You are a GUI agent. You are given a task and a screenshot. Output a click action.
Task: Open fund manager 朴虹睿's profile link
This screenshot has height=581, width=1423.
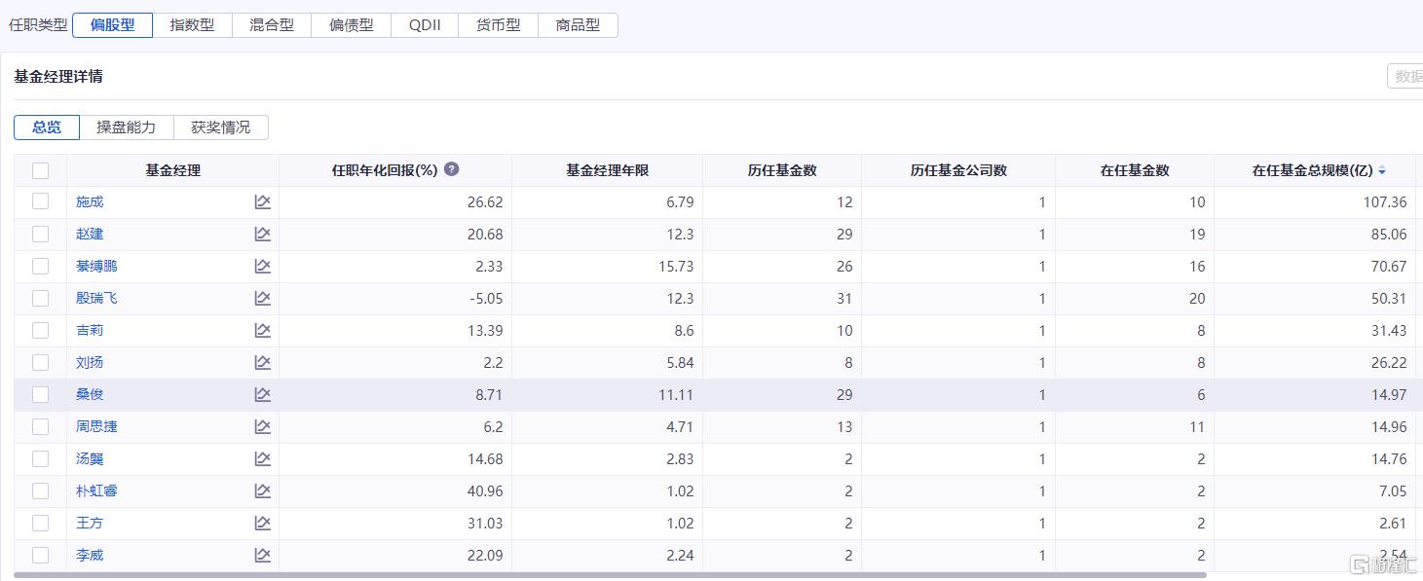tap(96, 490)
